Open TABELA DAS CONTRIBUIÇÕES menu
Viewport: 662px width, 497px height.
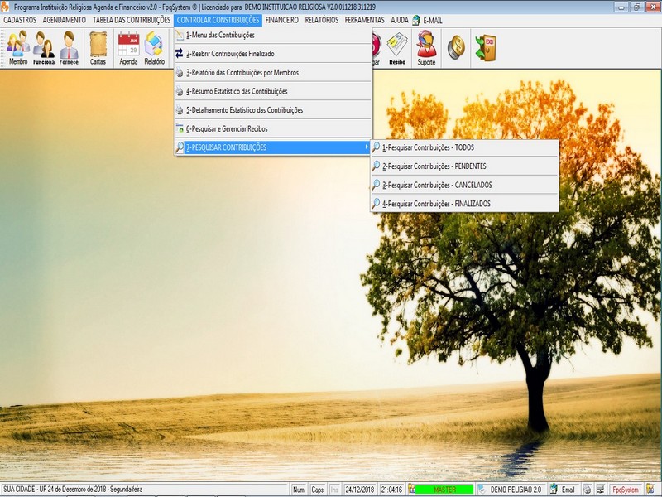[132, 20]
